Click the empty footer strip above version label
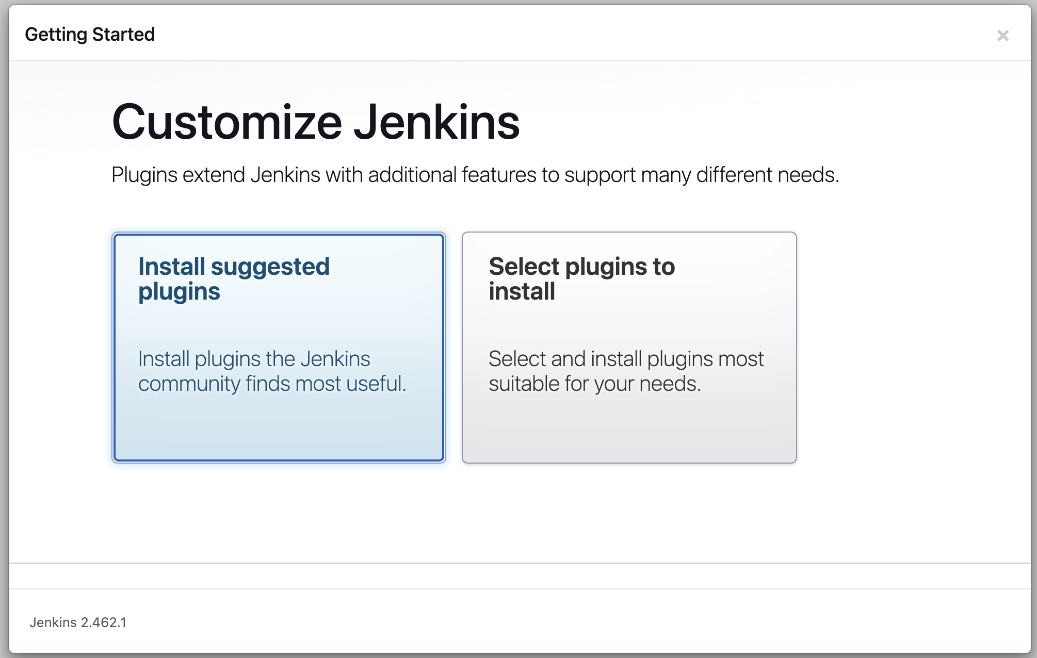The height and width of the screenshot is (658, 1037). pyautogui.click(x=516, y=576)
